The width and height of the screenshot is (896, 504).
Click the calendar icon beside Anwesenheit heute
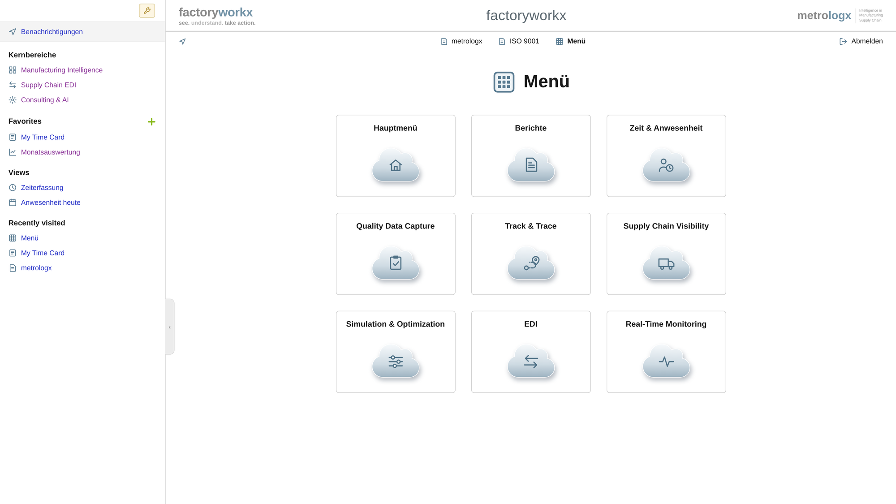(13, 202)
